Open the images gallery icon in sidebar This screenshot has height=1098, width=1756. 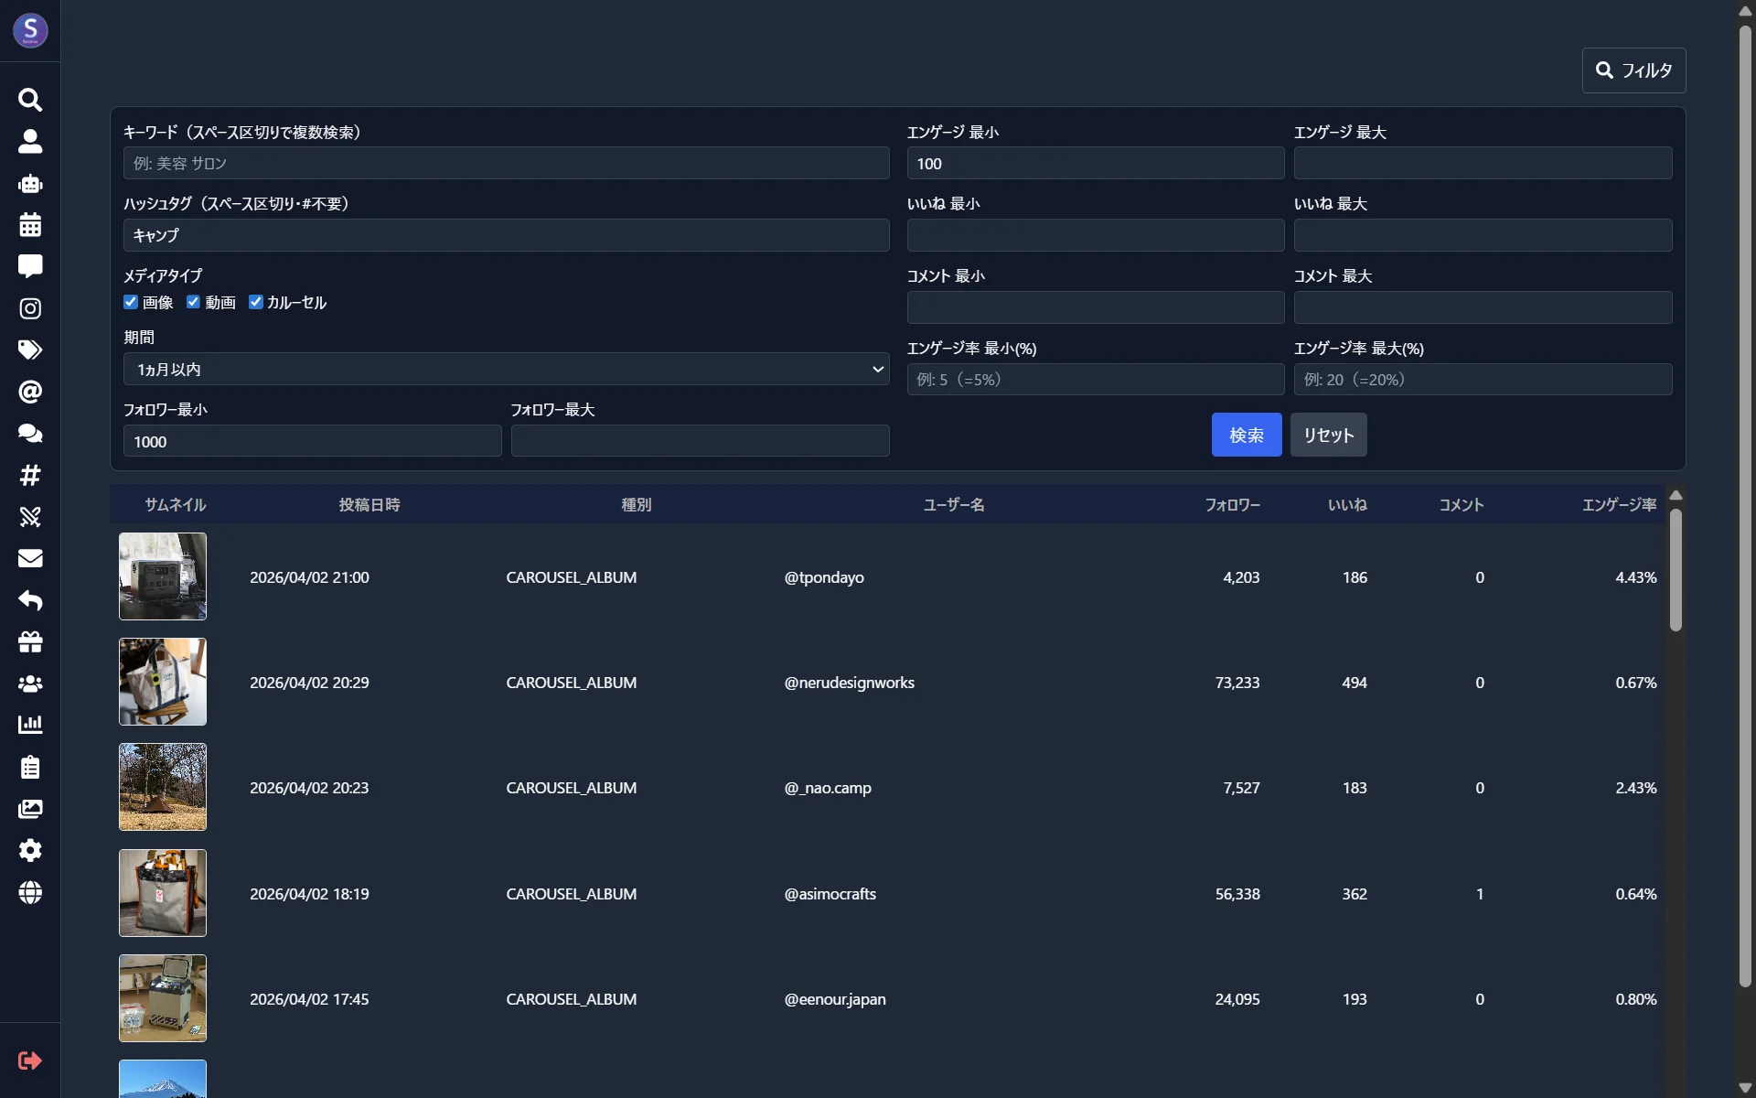[x=30, y=809]
